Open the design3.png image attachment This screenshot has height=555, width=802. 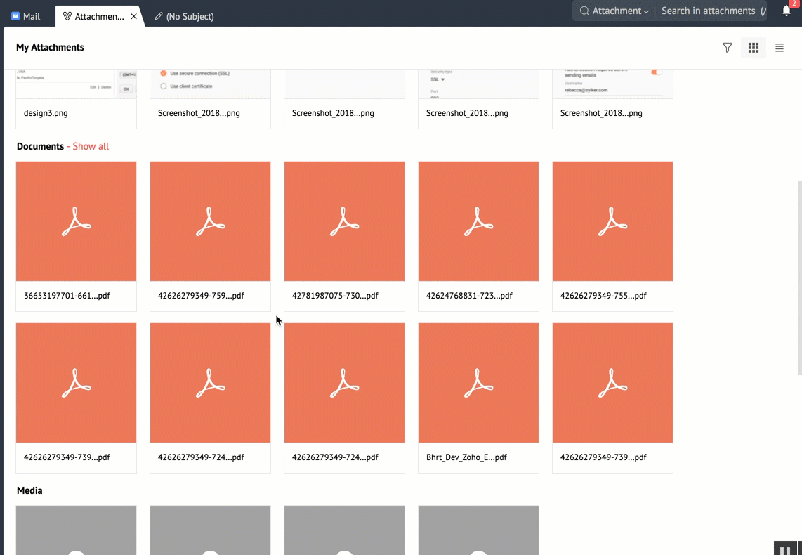76,98
